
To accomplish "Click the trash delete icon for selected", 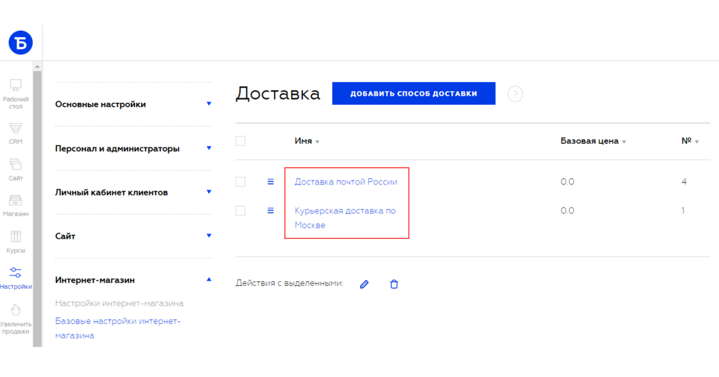I will [394, 285].
